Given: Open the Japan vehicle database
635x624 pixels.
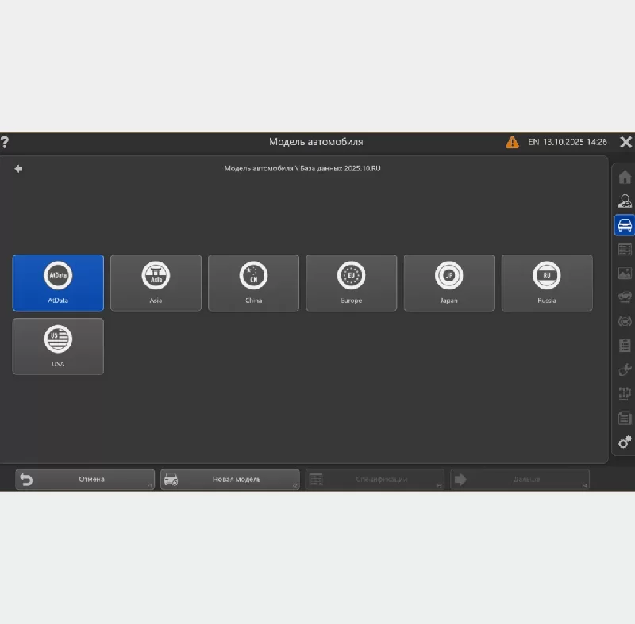Looking at the screenshot, I should click(x=448, y=282).
